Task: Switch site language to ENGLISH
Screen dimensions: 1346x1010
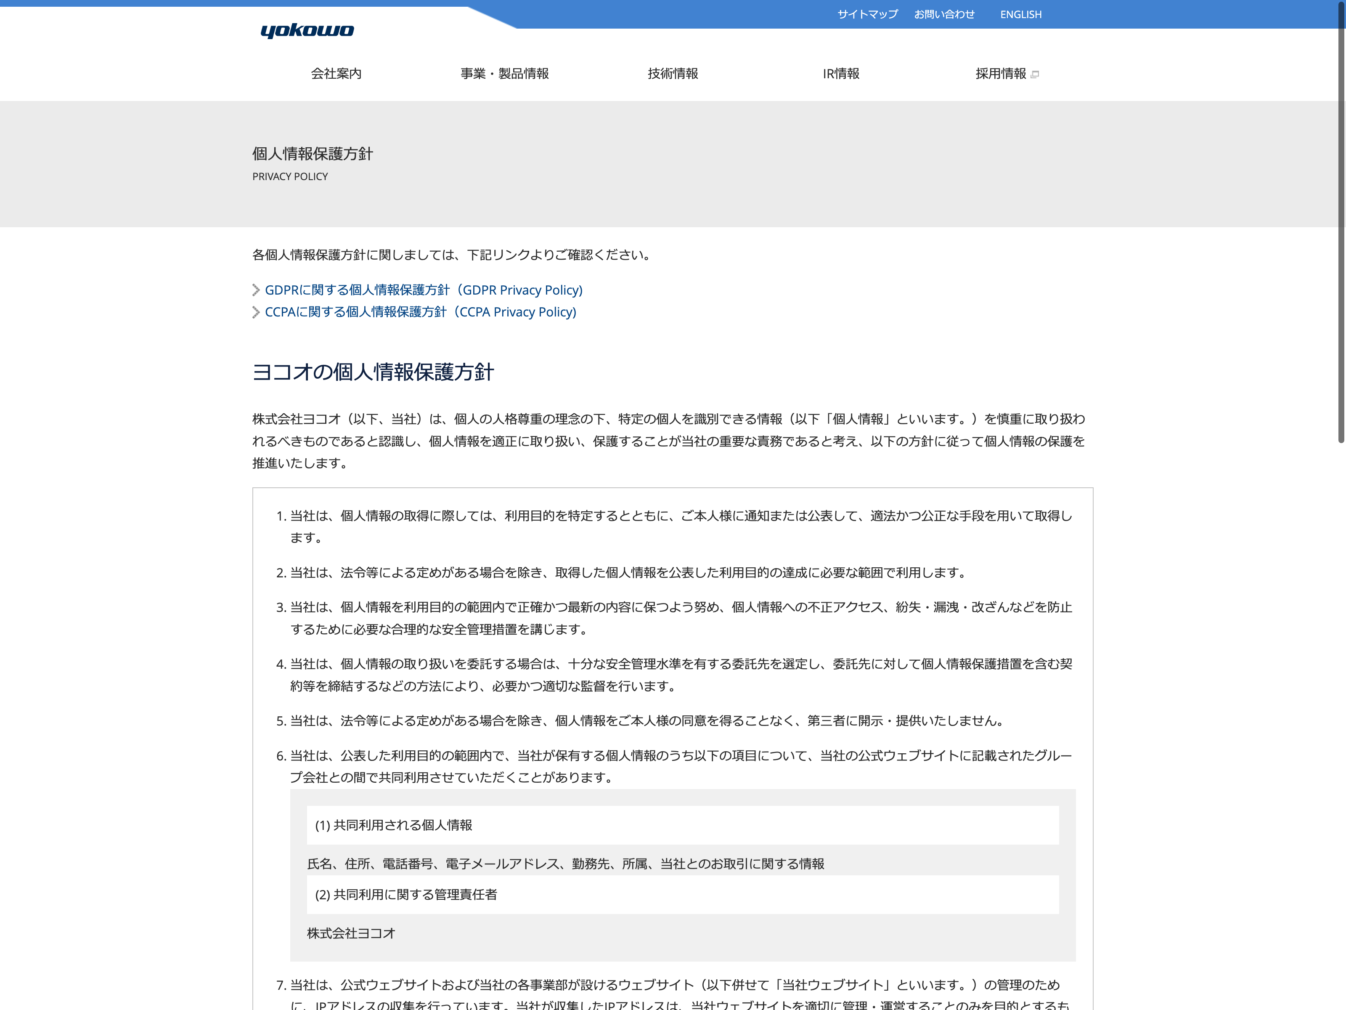Action: [x=1020, y=14]
